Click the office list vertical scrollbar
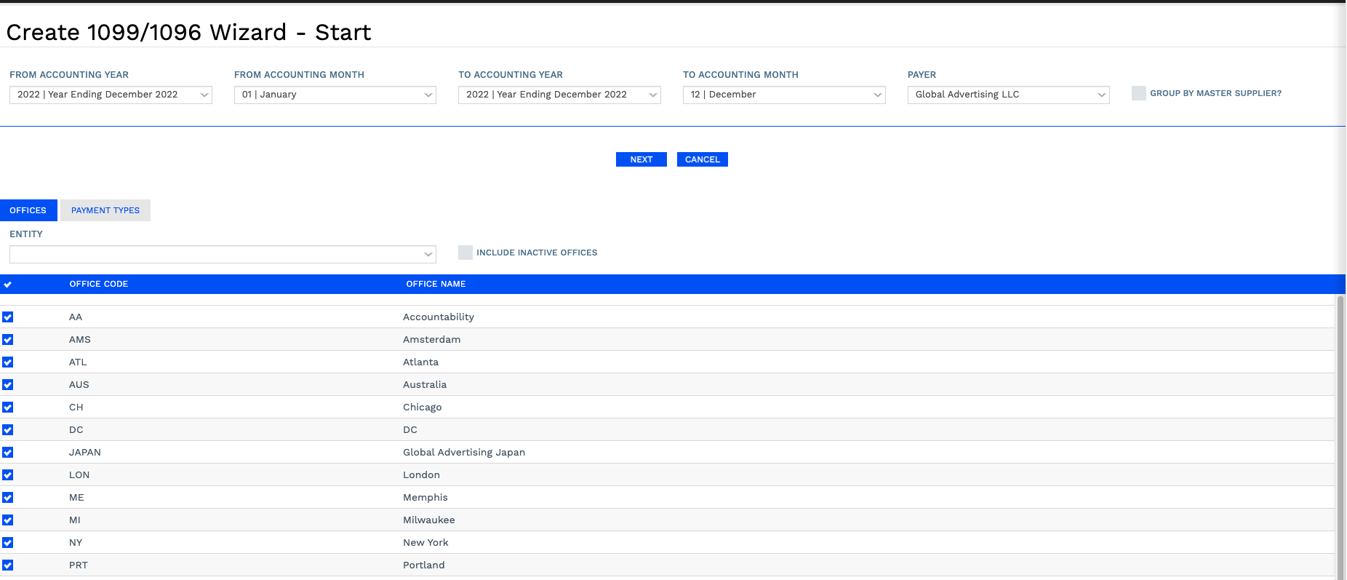The image size is (1347, 580). pyautogui.click(x=1340, y=437)
